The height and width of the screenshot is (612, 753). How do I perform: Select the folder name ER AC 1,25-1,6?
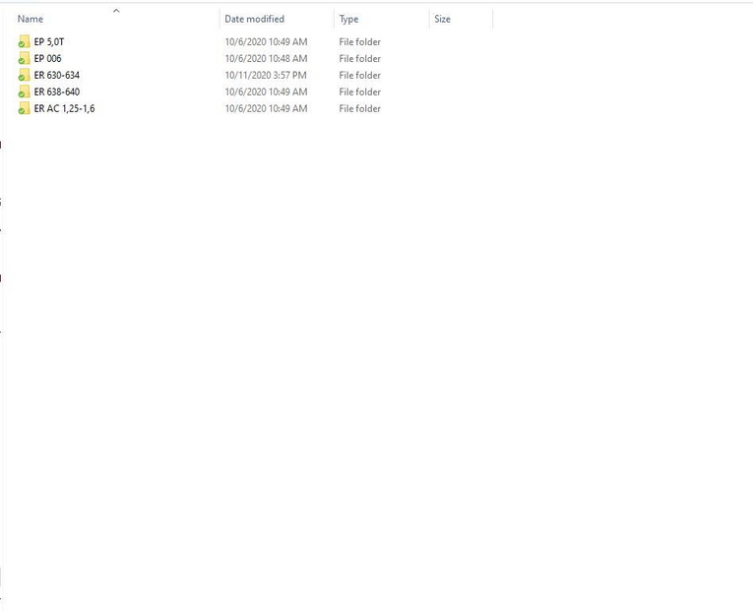tap(64, 109)
